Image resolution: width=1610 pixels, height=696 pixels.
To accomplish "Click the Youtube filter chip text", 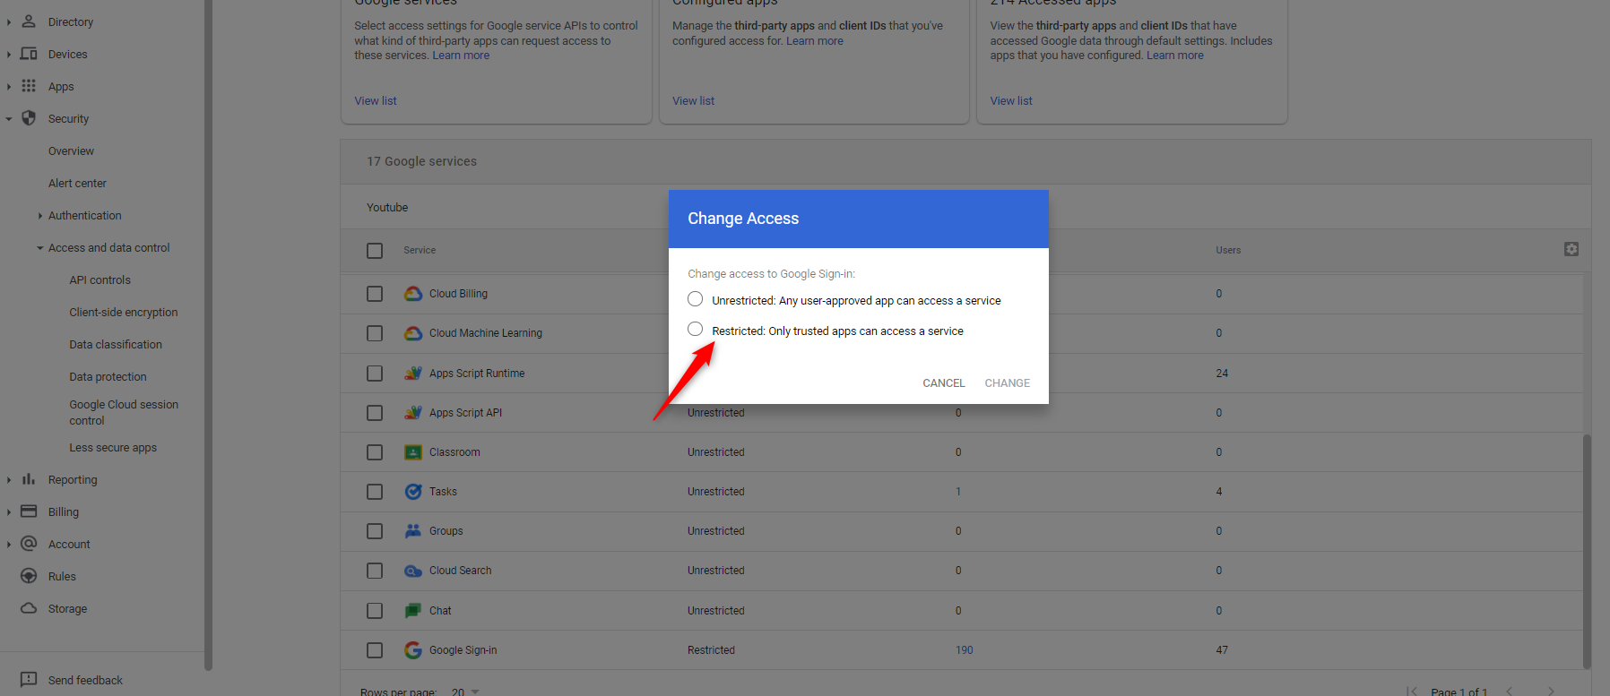I will coord(387,208).
